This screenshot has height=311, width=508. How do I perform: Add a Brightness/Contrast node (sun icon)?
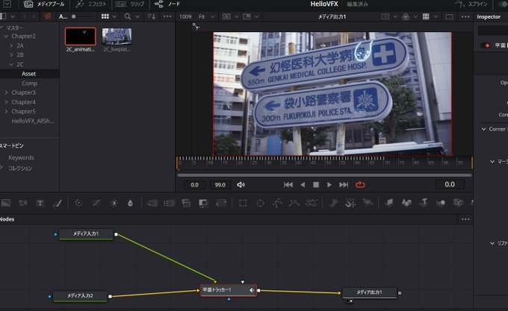(114, 203)
